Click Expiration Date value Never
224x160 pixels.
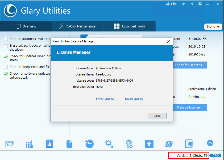[100, 87]
